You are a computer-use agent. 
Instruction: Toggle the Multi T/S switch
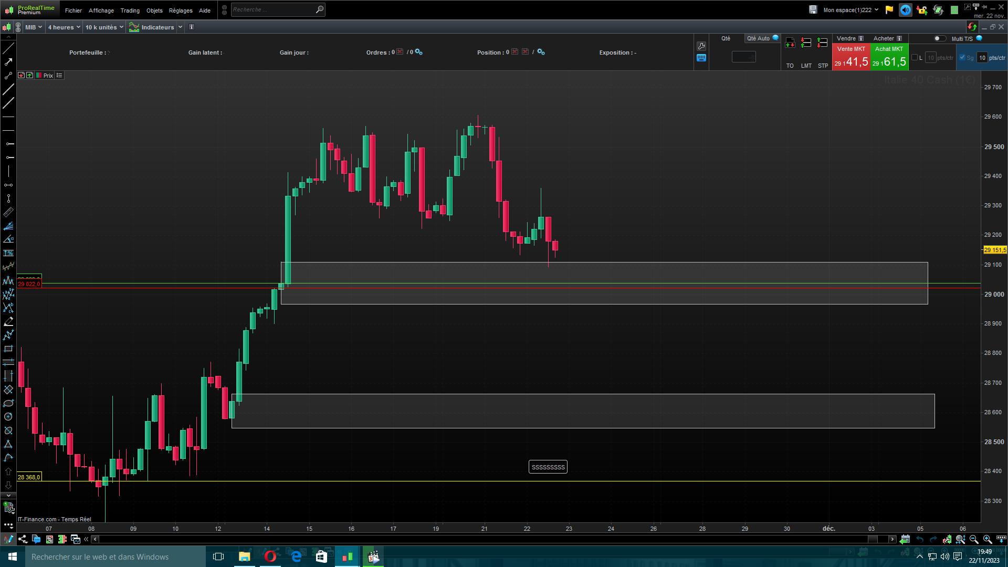(940, 38)
